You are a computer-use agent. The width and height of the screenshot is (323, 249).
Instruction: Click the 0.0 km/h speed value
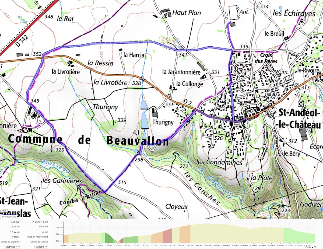[15, 232]
